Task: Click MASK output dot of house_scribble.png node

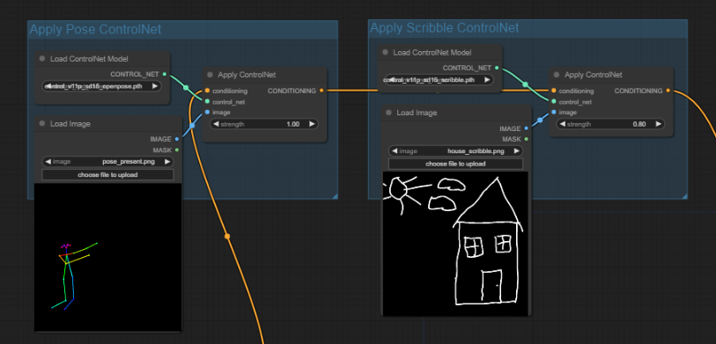Action: point(526,139)
